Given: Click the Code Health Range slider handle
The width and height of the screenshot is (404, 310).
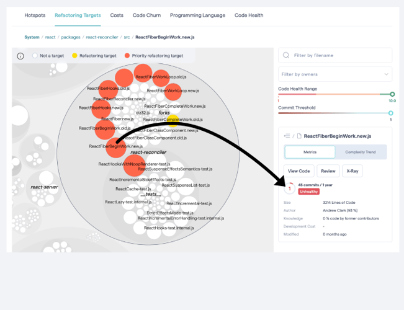Looking at the screenshot, I should click(x=392, y=94).
